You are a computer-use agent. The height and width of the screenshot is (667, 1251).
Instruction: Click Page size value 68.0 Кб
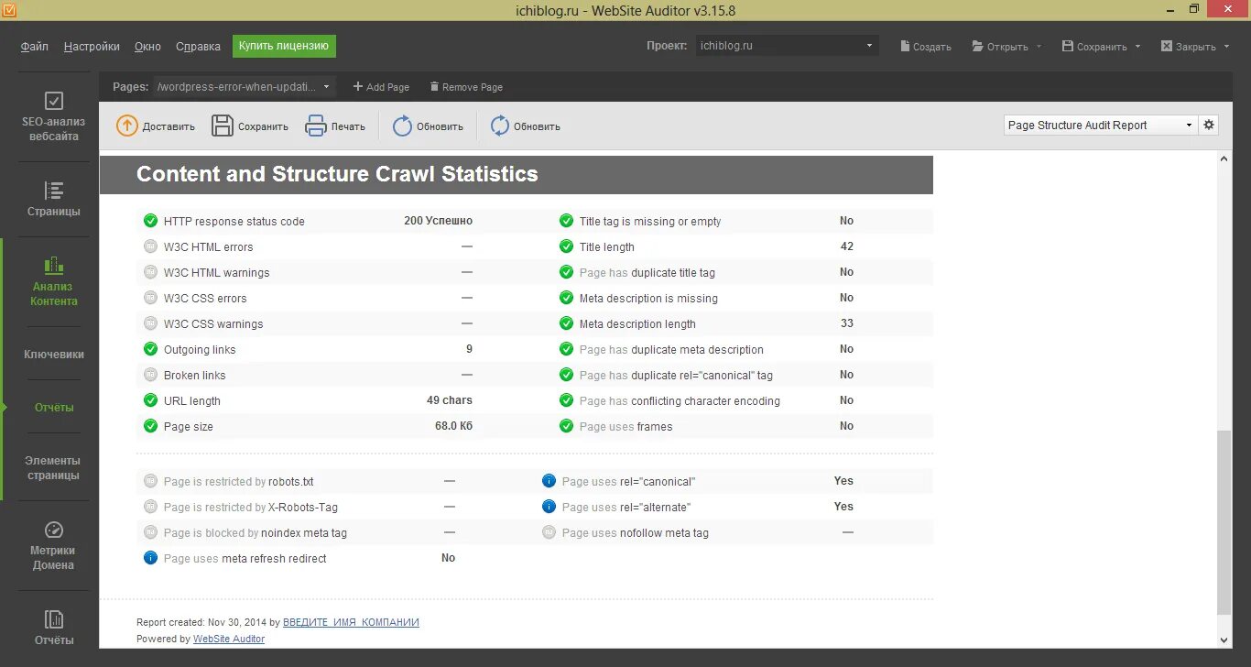(x=453, y=426)
